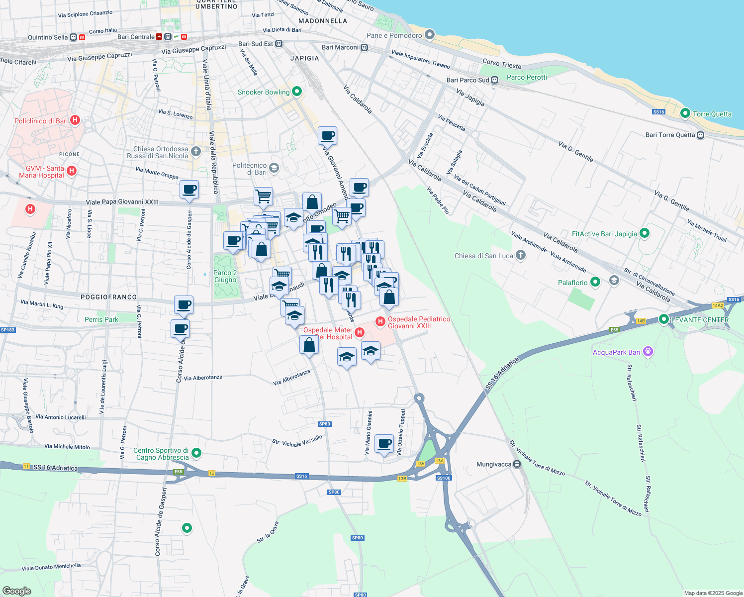Click the Bari Centrale station label
The width and height of the screenshot is (744, 597).
136,37
